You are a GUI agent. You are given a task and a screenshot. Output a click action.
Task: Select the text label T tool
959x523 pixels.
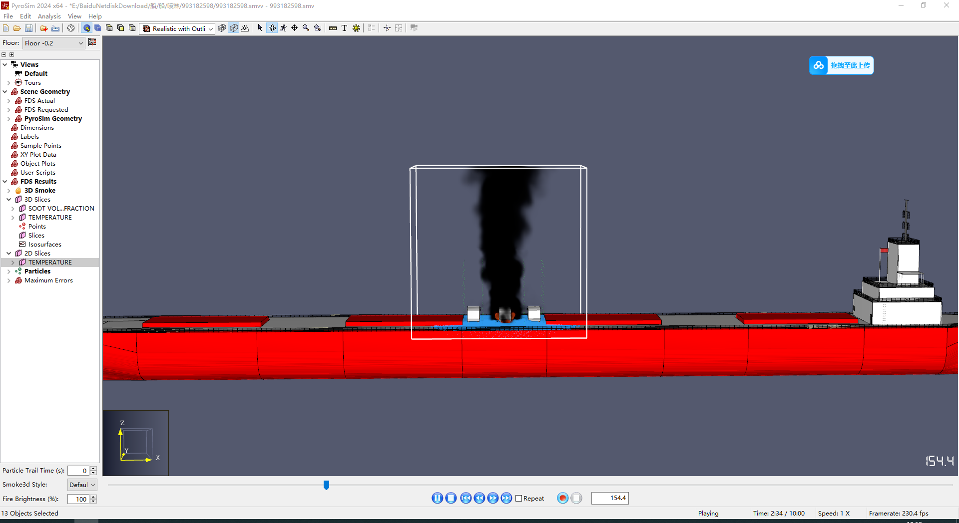coord(344,28)
